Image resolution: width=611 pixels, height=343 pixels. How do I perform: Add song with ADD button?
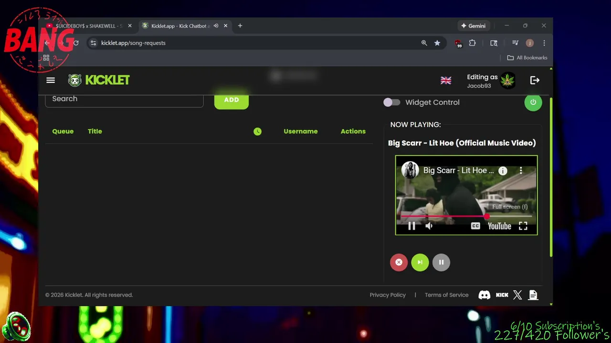(x=232, y=100)
